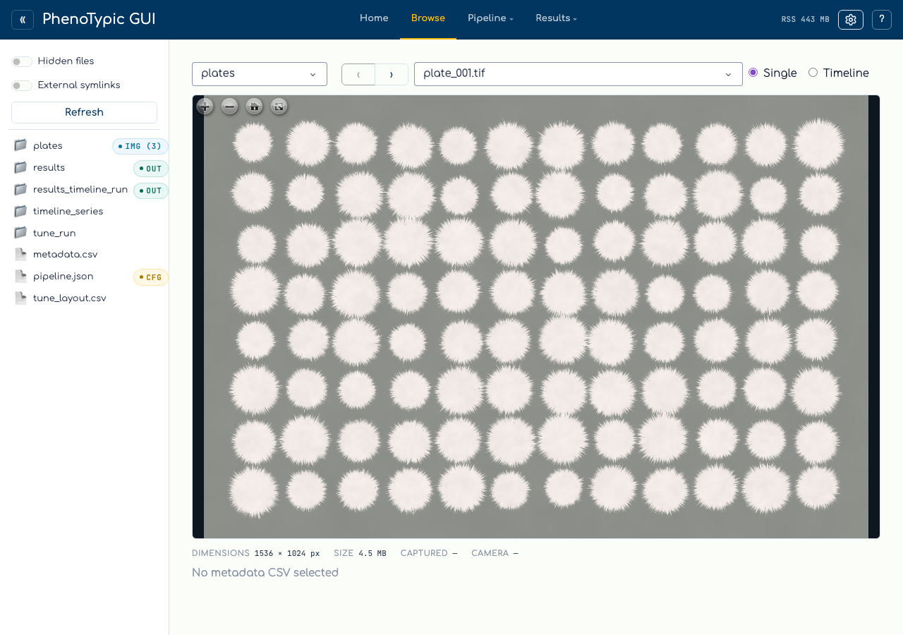Click the PhenoTypic GUI title

click(99, 20)
